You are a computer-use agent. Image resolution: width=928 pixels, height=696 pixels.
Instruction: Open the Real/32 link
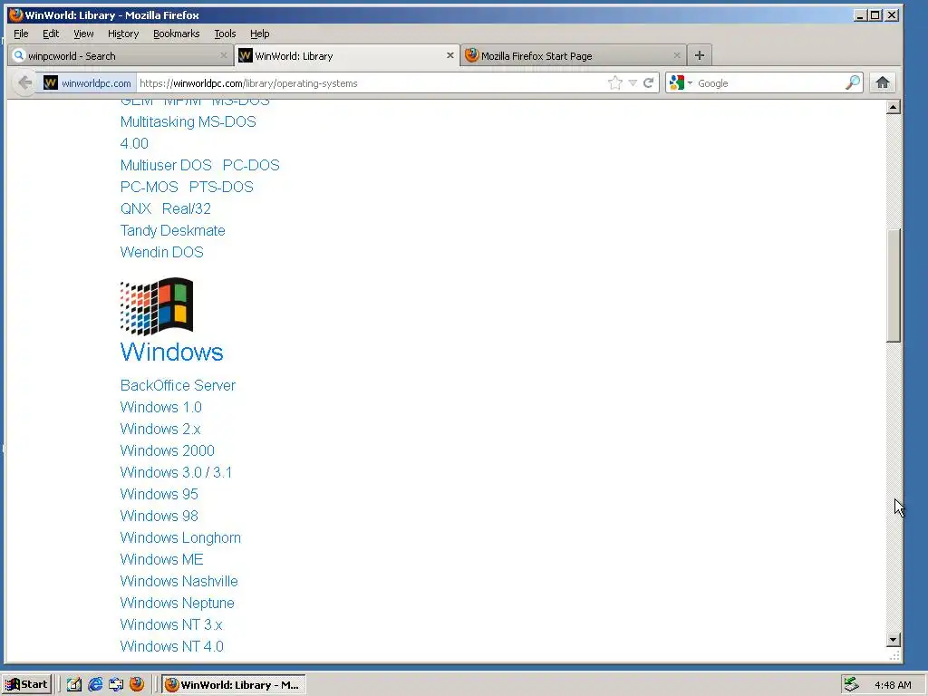pos(187,209)
